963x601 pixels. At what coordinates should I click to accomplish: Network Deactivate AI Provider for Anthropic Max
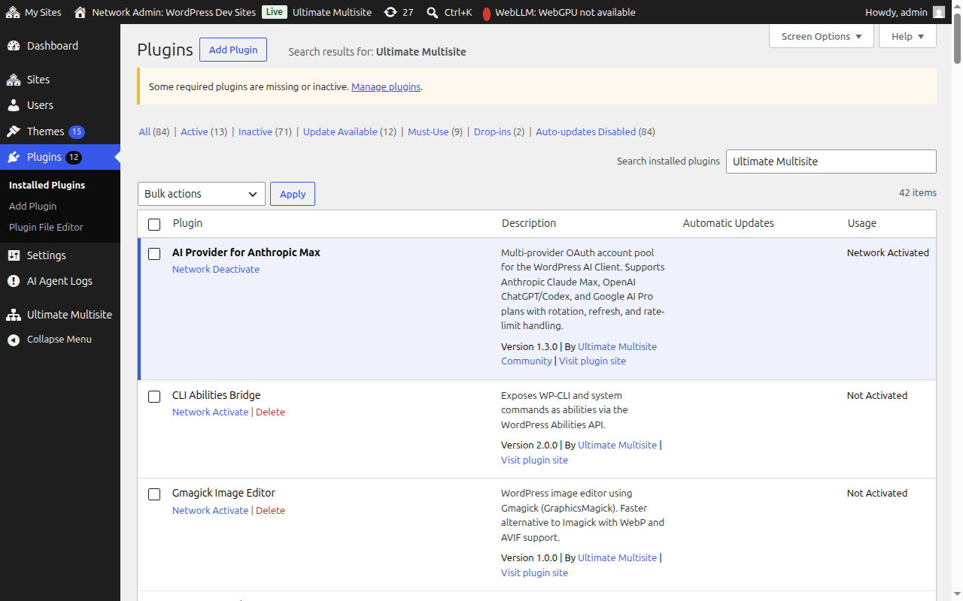coord(216,269)
